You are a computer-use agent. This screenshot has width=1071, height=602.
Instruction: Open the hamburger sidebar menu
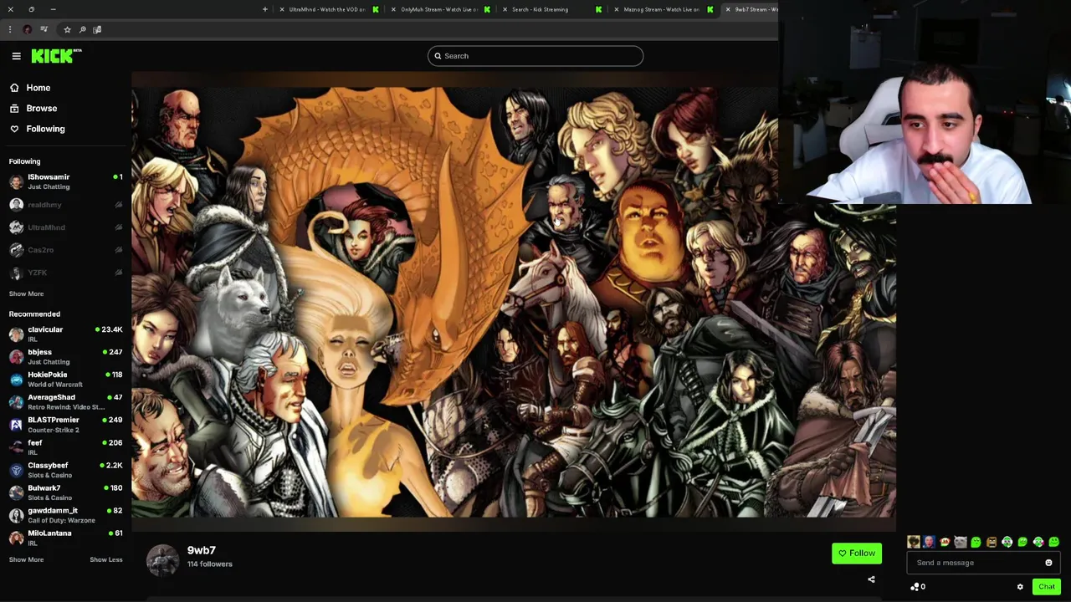(16, 56)
